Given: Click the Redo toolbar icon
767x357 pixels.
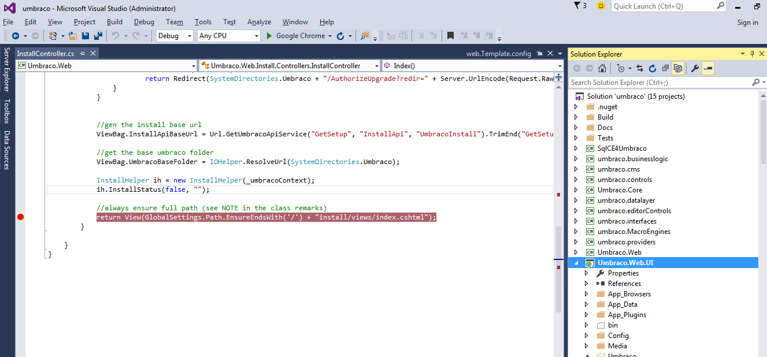Looking at the screenshot, I should tap(136, 36).
